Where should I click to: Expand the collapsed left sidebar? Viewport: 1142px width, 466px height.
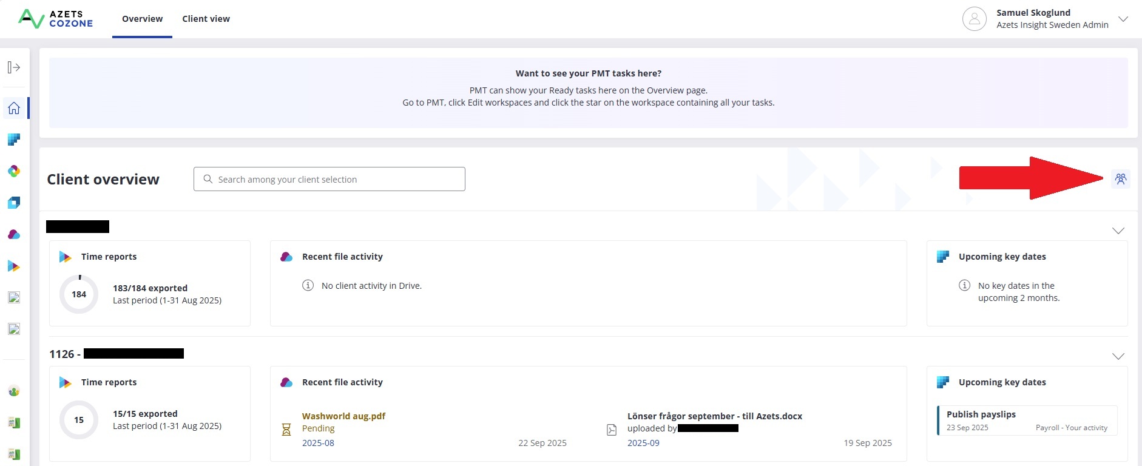[x=14, y=67]
